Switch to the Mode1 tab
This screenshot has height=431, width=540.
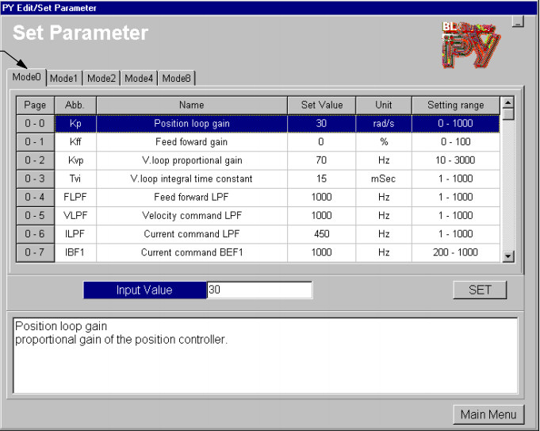(x=63, y=79)
